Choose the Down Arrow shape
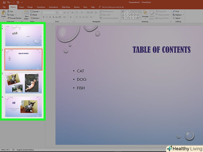This screenshot has height=152, width=203. pos(135,15)
